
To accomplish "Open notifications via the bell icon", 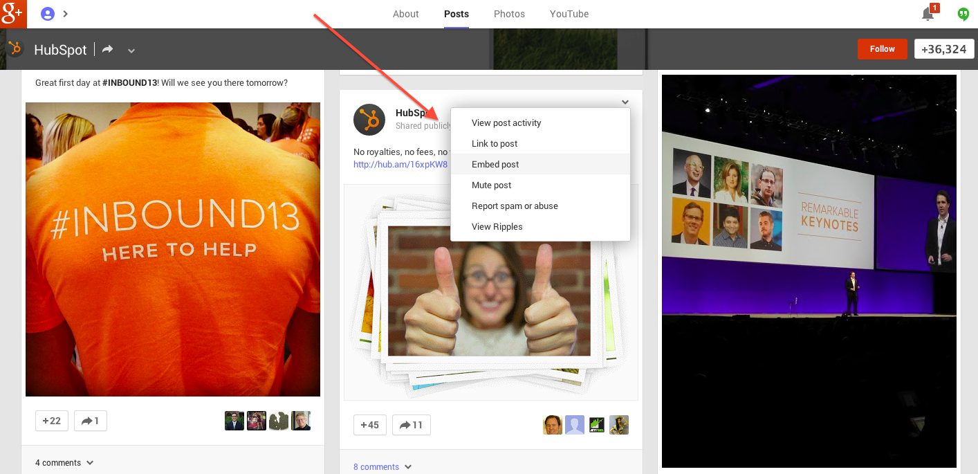I will pyautogui.click(x=927, y=13).
